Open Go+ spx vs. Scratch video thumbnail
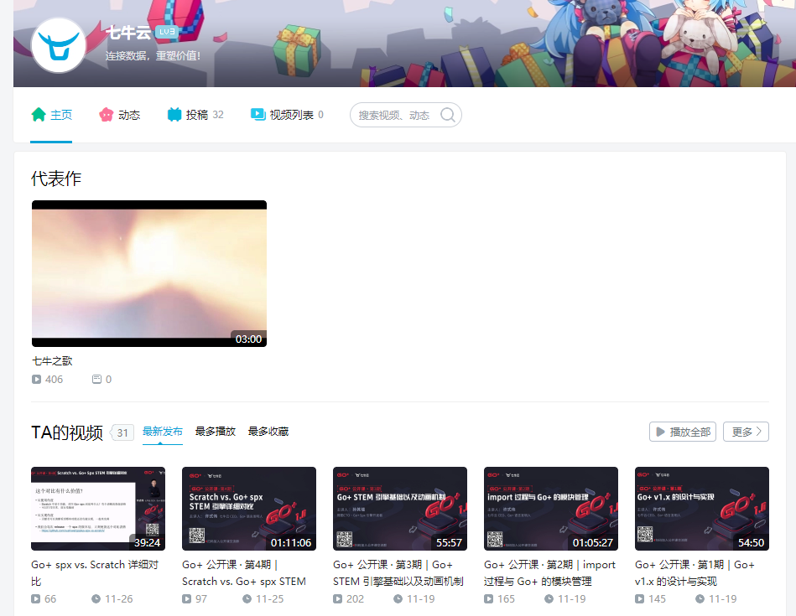The height and width of the screenshot is (616, 796). [98, 509]
